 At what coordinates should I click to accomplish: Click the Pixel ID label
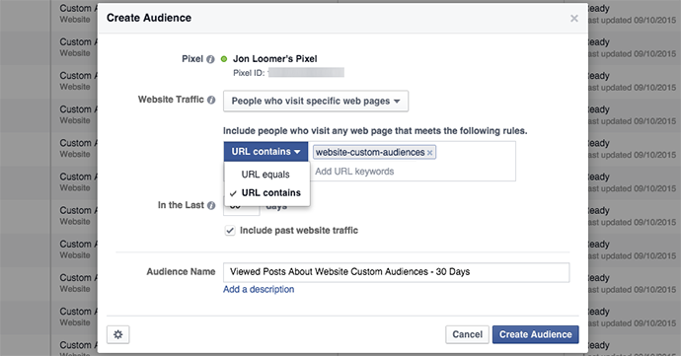(x=249, y=73)
